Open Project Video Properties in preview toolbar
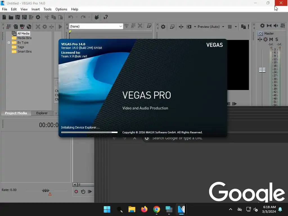This screenshot has height=216, width=288. (x=163, y=27)
